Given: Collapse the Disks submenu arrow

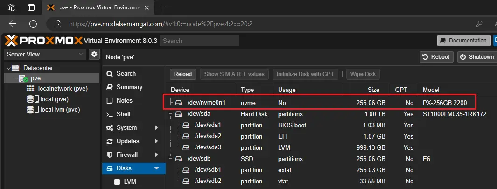Looking at the screenshot, I should coord(157,168).
